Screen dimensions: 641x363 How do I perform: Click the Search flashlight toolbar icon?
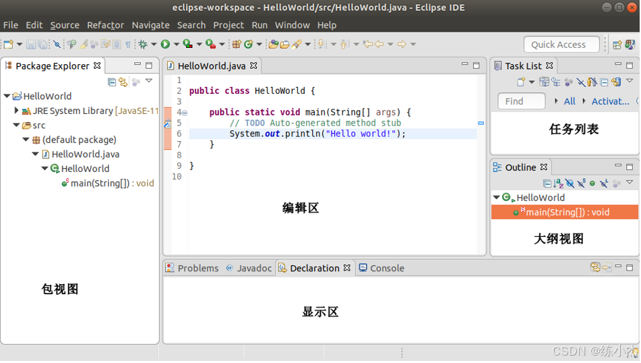click(x=297, y=45)
